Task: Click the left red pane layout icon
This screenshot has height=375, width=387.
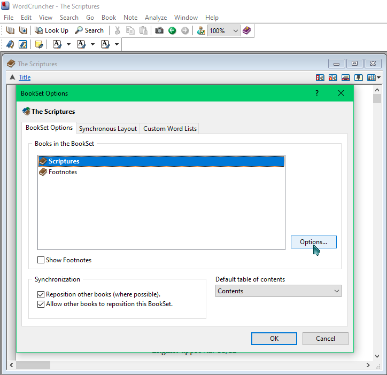Action: coord(320,77)
